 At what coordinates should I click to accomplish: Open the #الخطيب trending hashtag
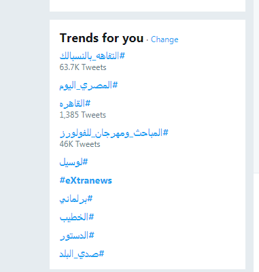77,217
